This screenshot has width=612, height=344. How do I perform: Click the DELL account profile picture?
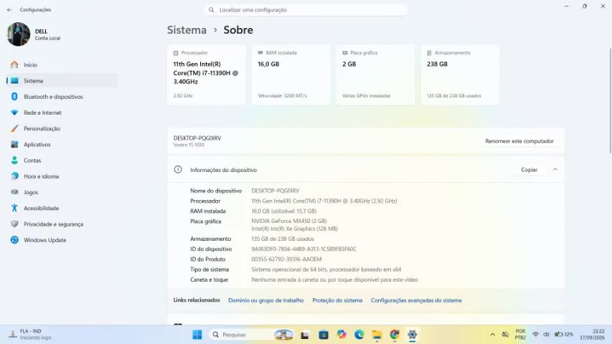coord(19,34)
